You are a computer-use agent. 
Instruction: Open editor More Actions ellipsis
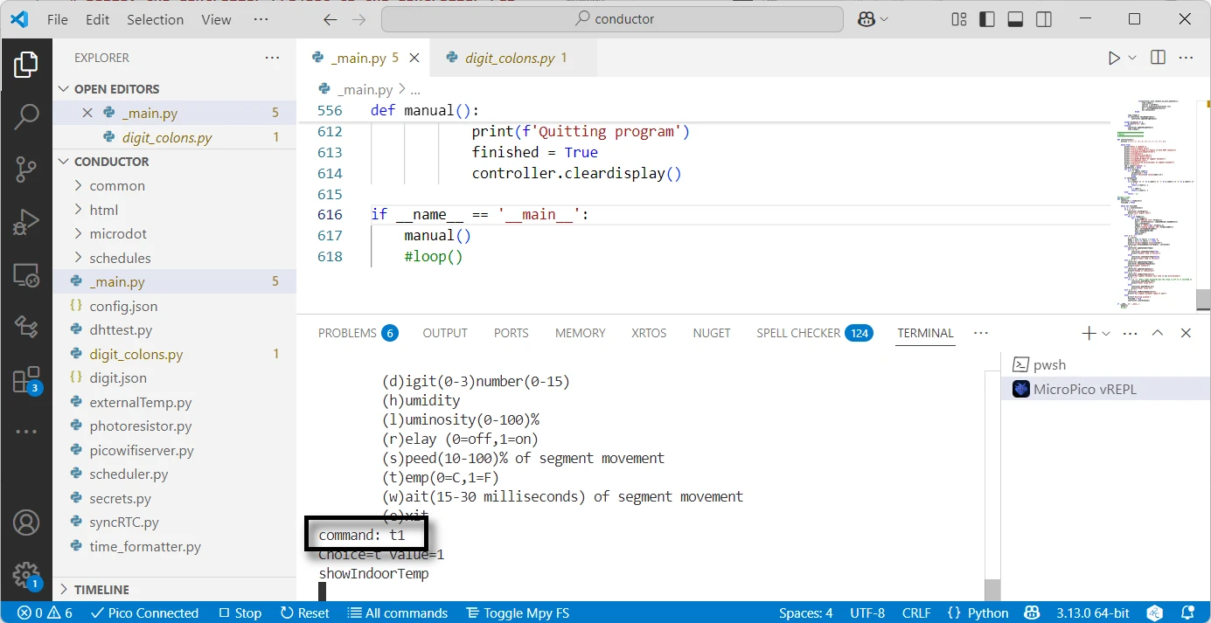(1187, 58)
